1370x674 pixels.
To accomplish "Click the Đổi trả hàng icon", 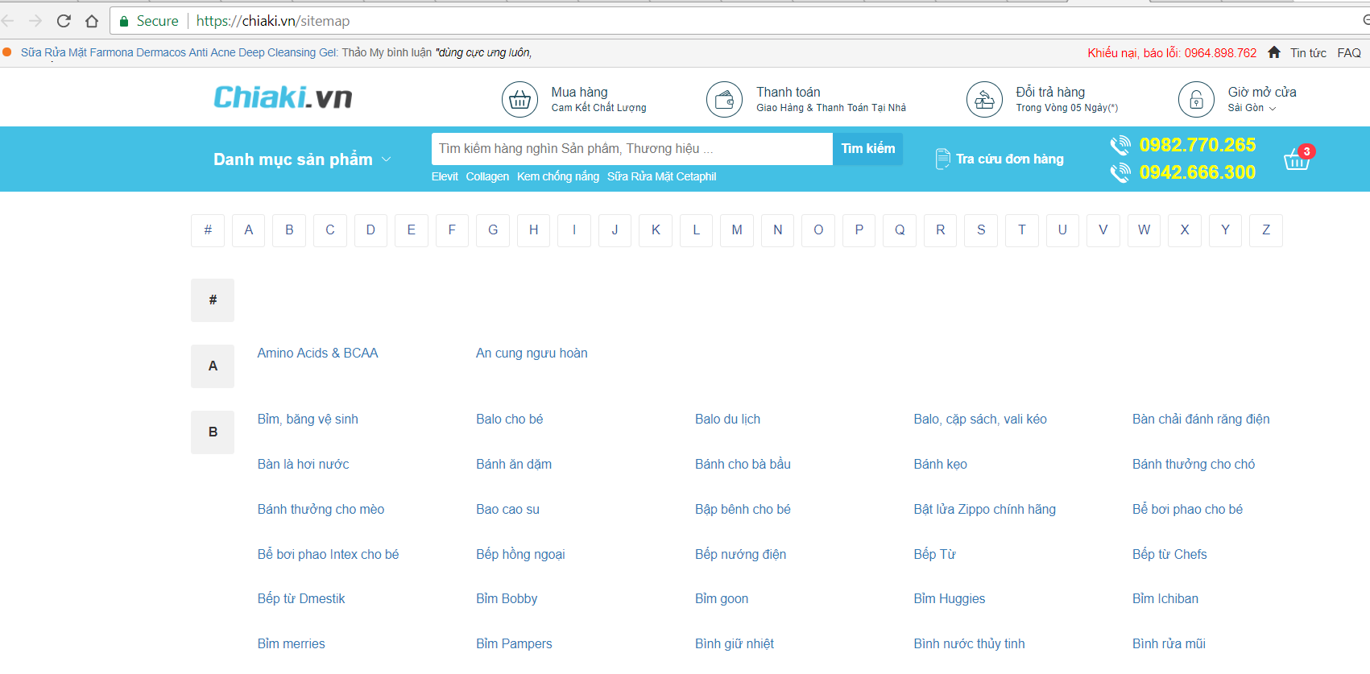I will pos(985,100).
